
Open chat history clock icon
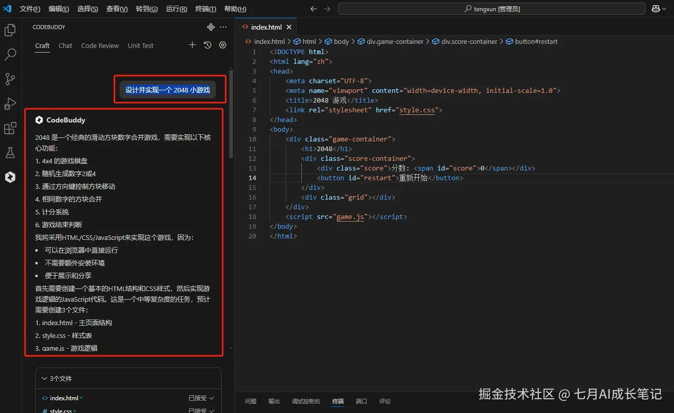coord(207,45)
